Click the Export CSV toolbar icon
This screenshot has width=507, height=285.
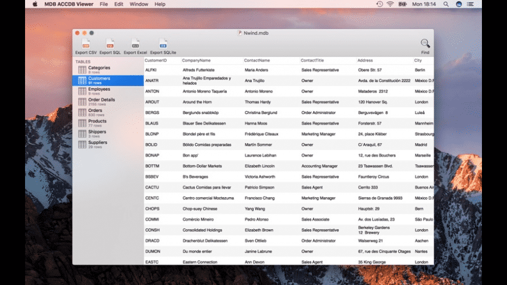pyautogui.click(x=86, y=44)
